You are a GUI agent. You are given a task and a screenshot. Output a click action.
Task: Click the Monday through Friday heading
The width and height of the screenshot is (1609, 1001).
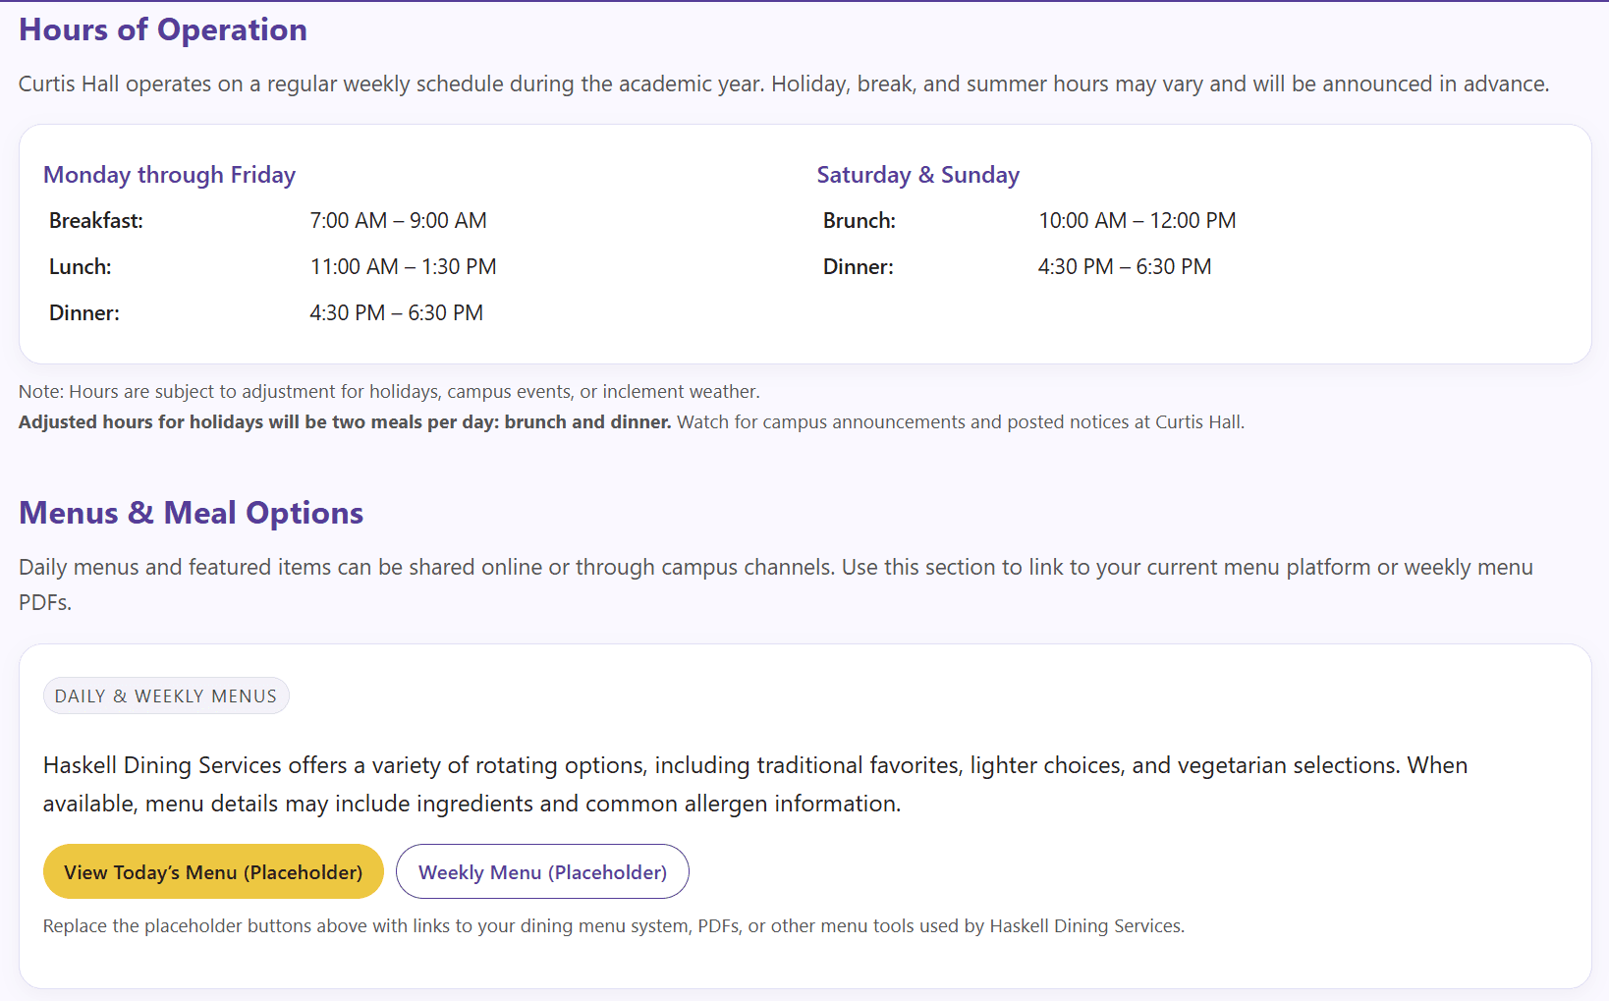point(169,175)
